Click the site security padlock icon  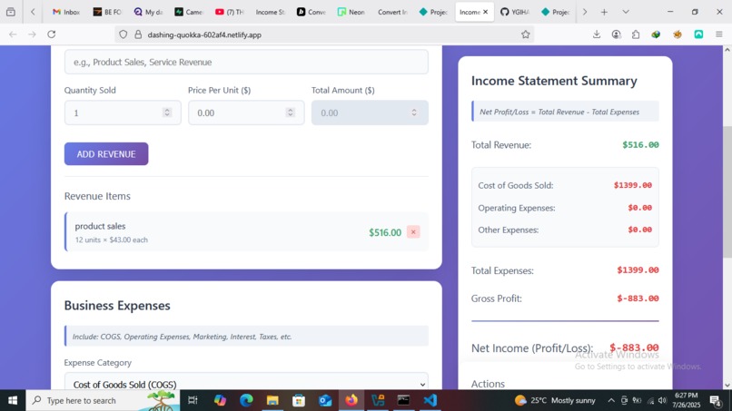coord(138,34)
